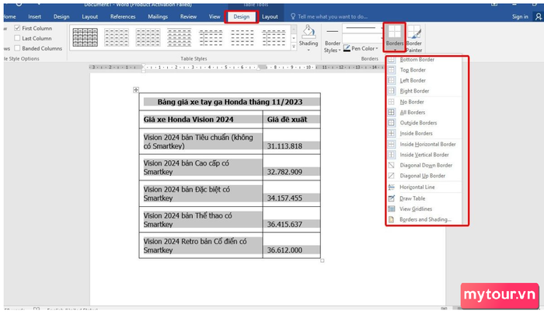
Task: Select the Border Painter tool
Action: tap(414, 38)
